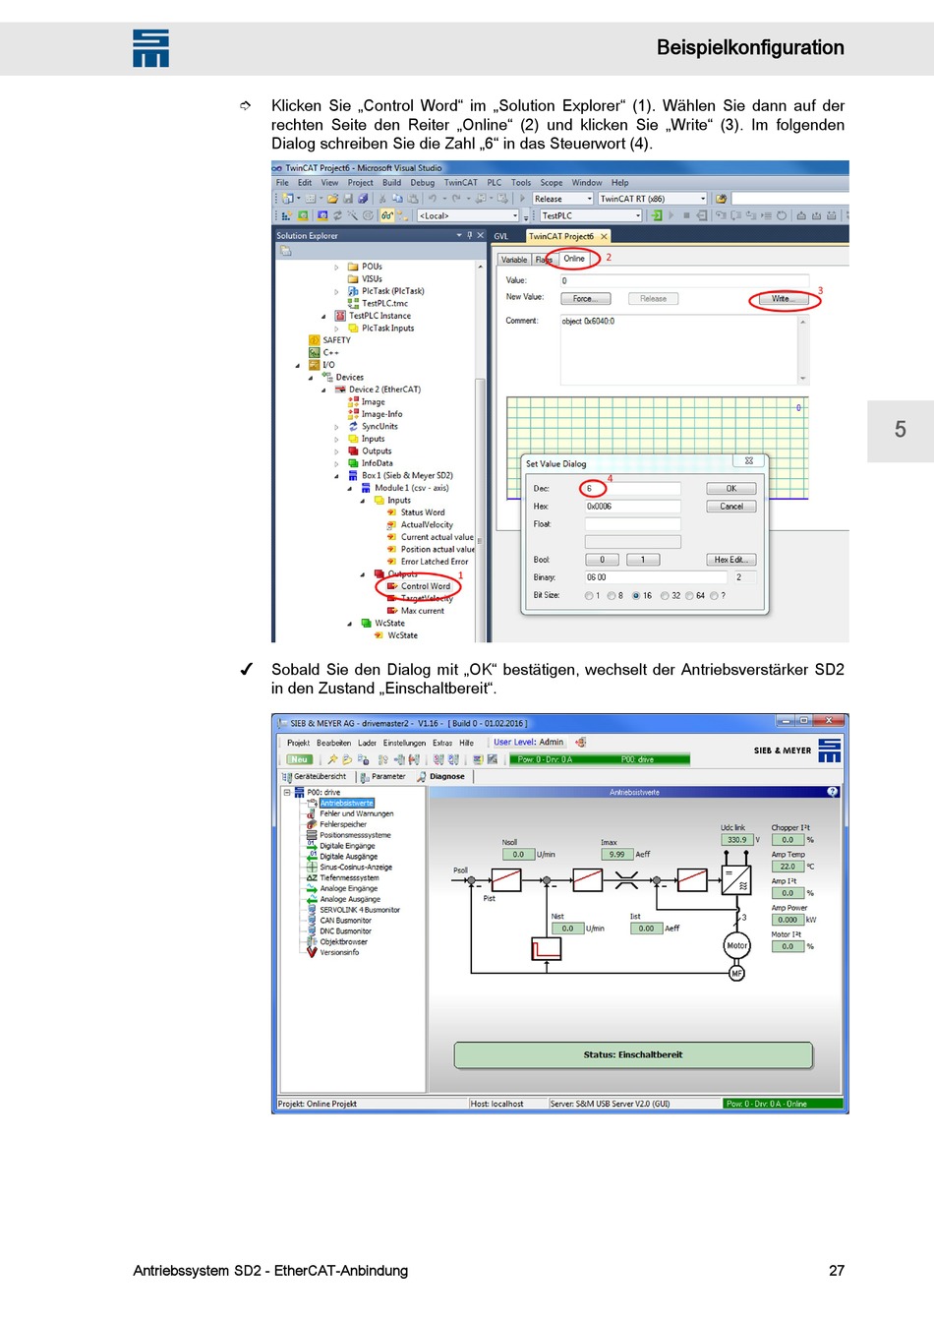Switch to the Variable tab
This screenshot has width=934, height=1321.
(514, 260)
